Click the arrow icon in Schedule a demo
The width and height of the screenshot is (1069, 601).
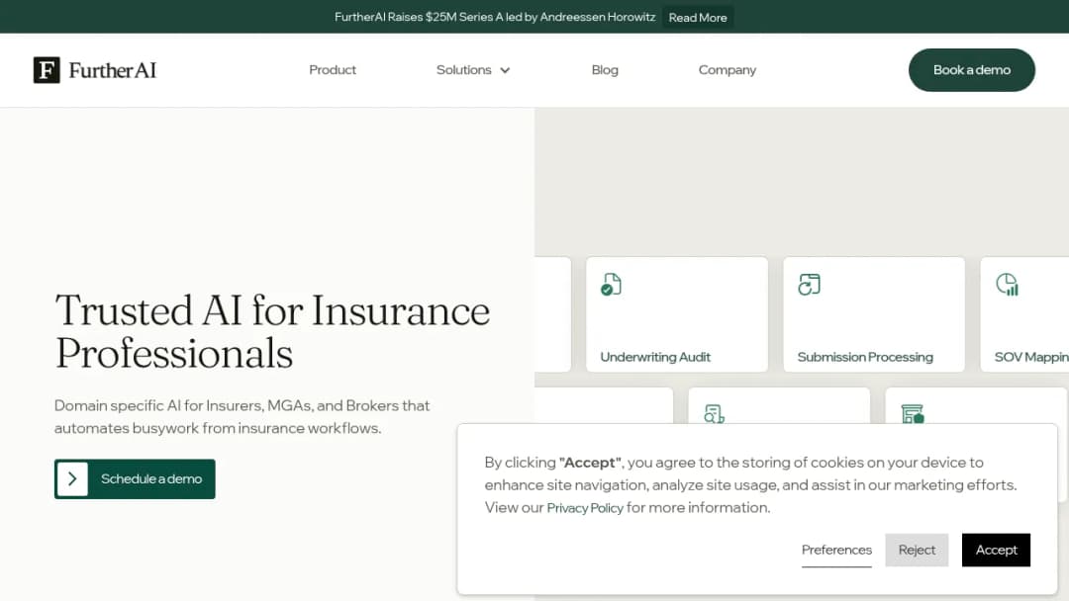coord(72,479)
